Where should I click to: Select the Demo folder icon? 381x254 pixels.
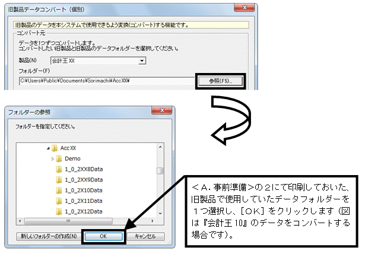tap(59, 158)
